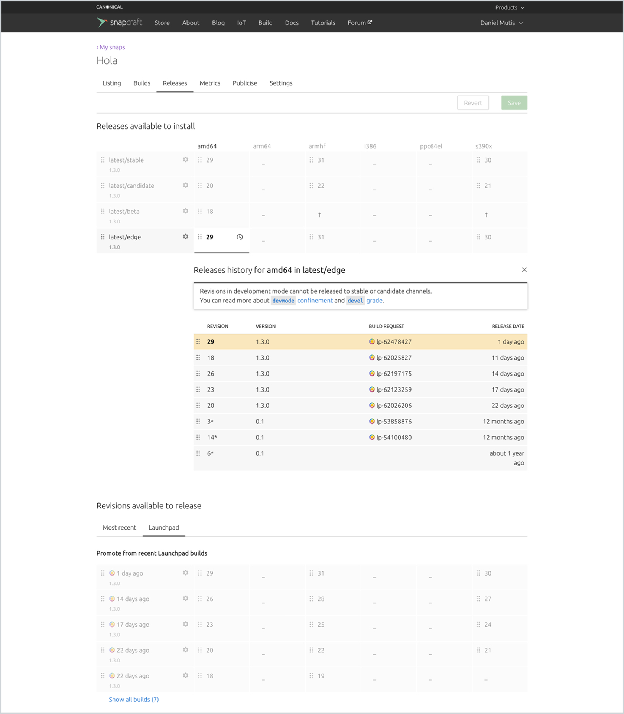Image resolution: width=624 pixels, height=714 pixels.
Task: Open build request lp-62123259
Action: click(x=394, y=389)
